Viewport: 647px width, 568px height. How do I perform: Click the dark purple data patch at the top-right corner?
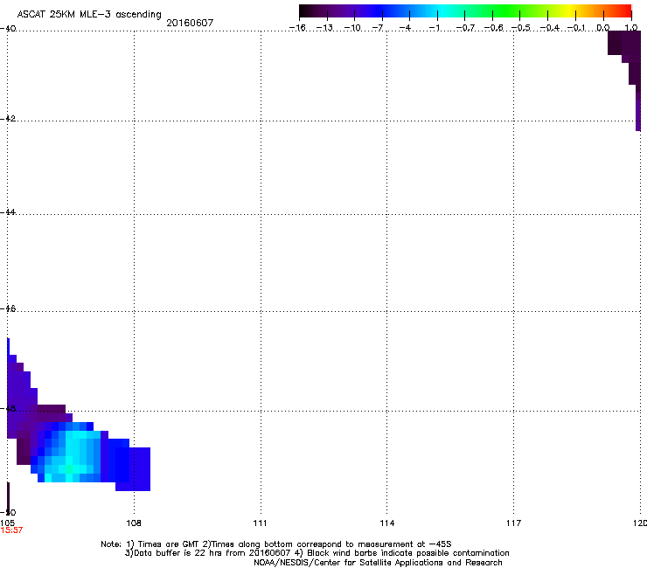[623, 43]
